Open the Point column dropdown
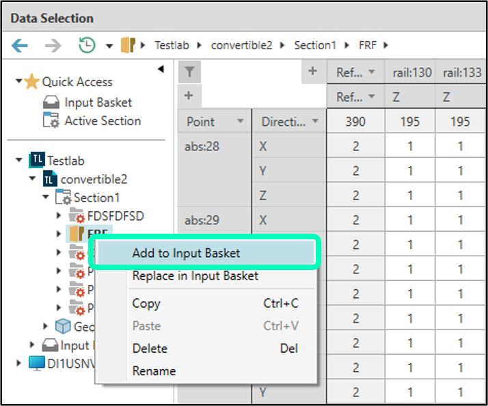Screen dimensions: 488x406 point(240,122)
